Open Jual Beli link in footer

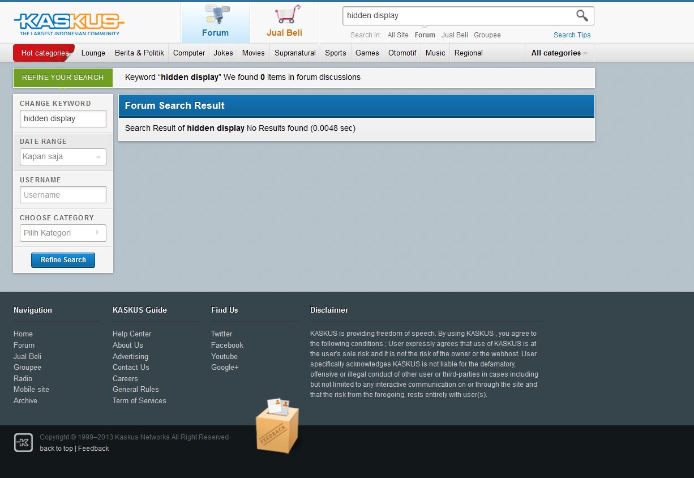click(x=27, y=356)
